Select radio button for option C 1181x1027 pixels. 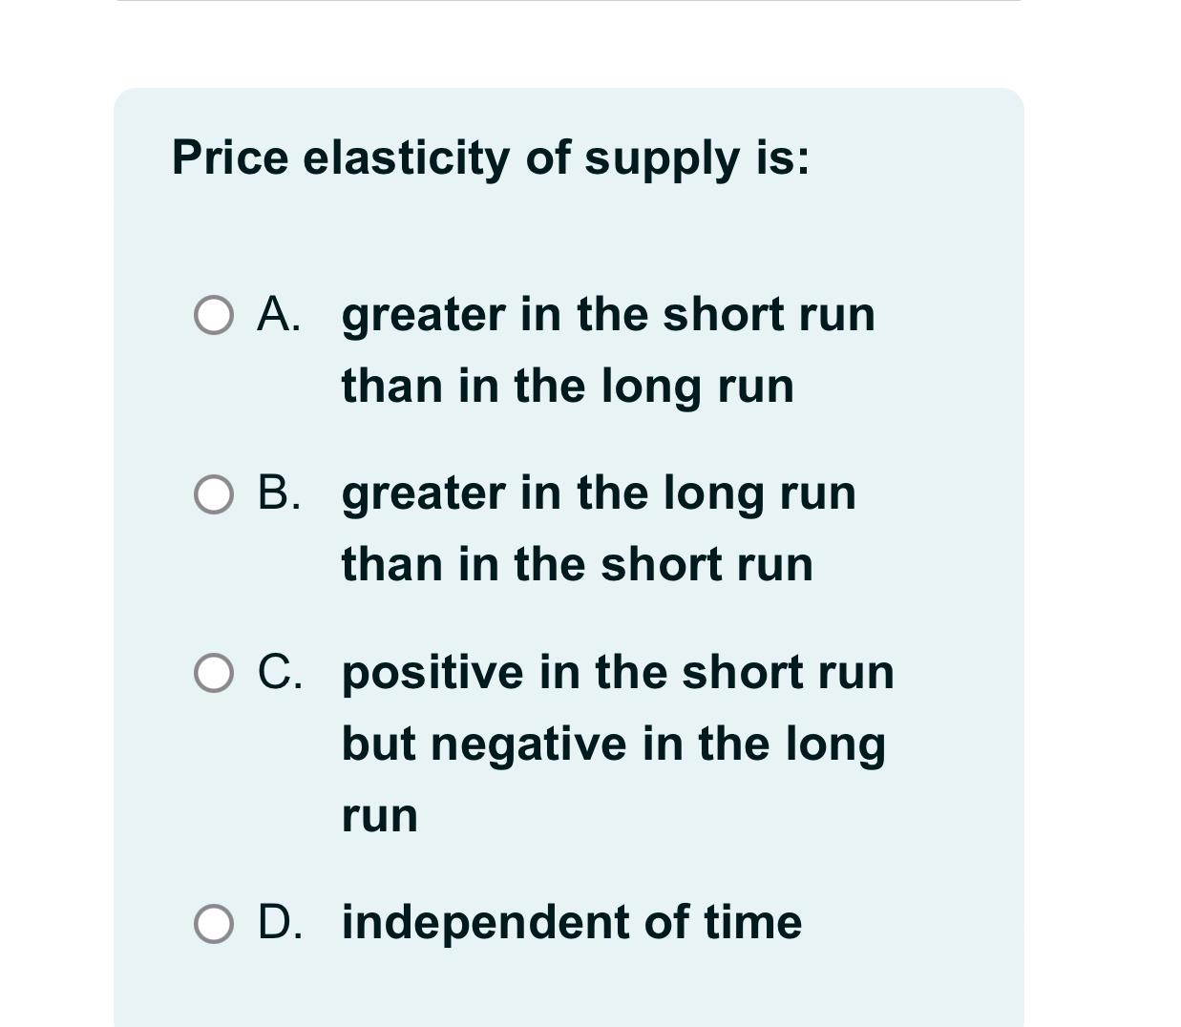(x=213, y=672)
